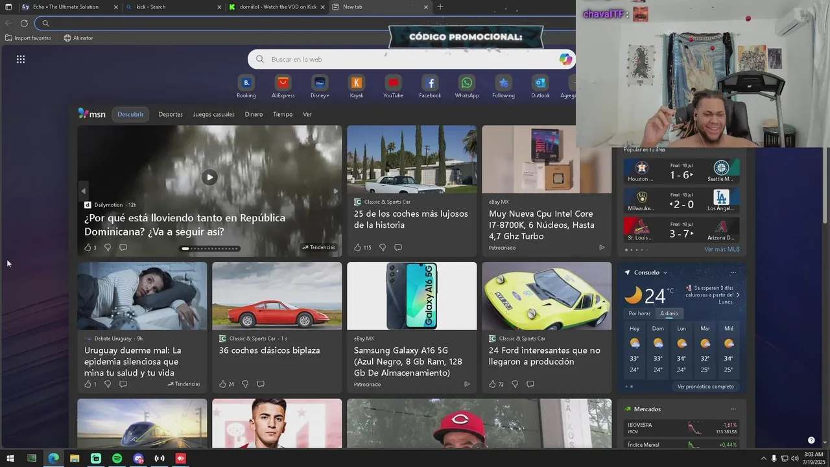The width and height of the screenshot is (830, 467).
Task: Click the Buscar en la web field
Action: pyautogui.click(x=412, y=59)
